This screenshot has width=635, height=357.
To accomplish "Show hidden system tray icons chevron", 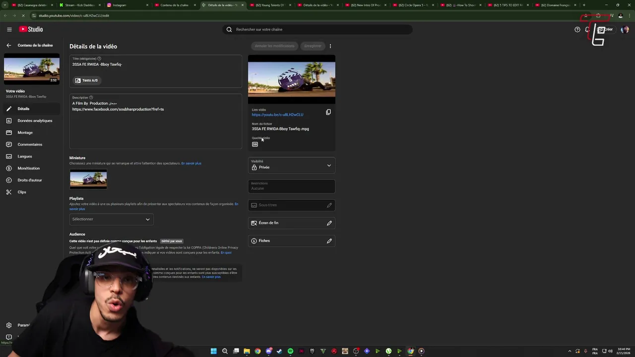I will pos(570,351).
